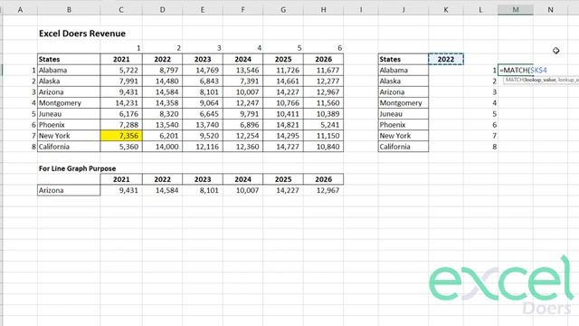The image size is (579, 326).
Task: Click 2024 header in line graph table
Action: tap(243, 179)
